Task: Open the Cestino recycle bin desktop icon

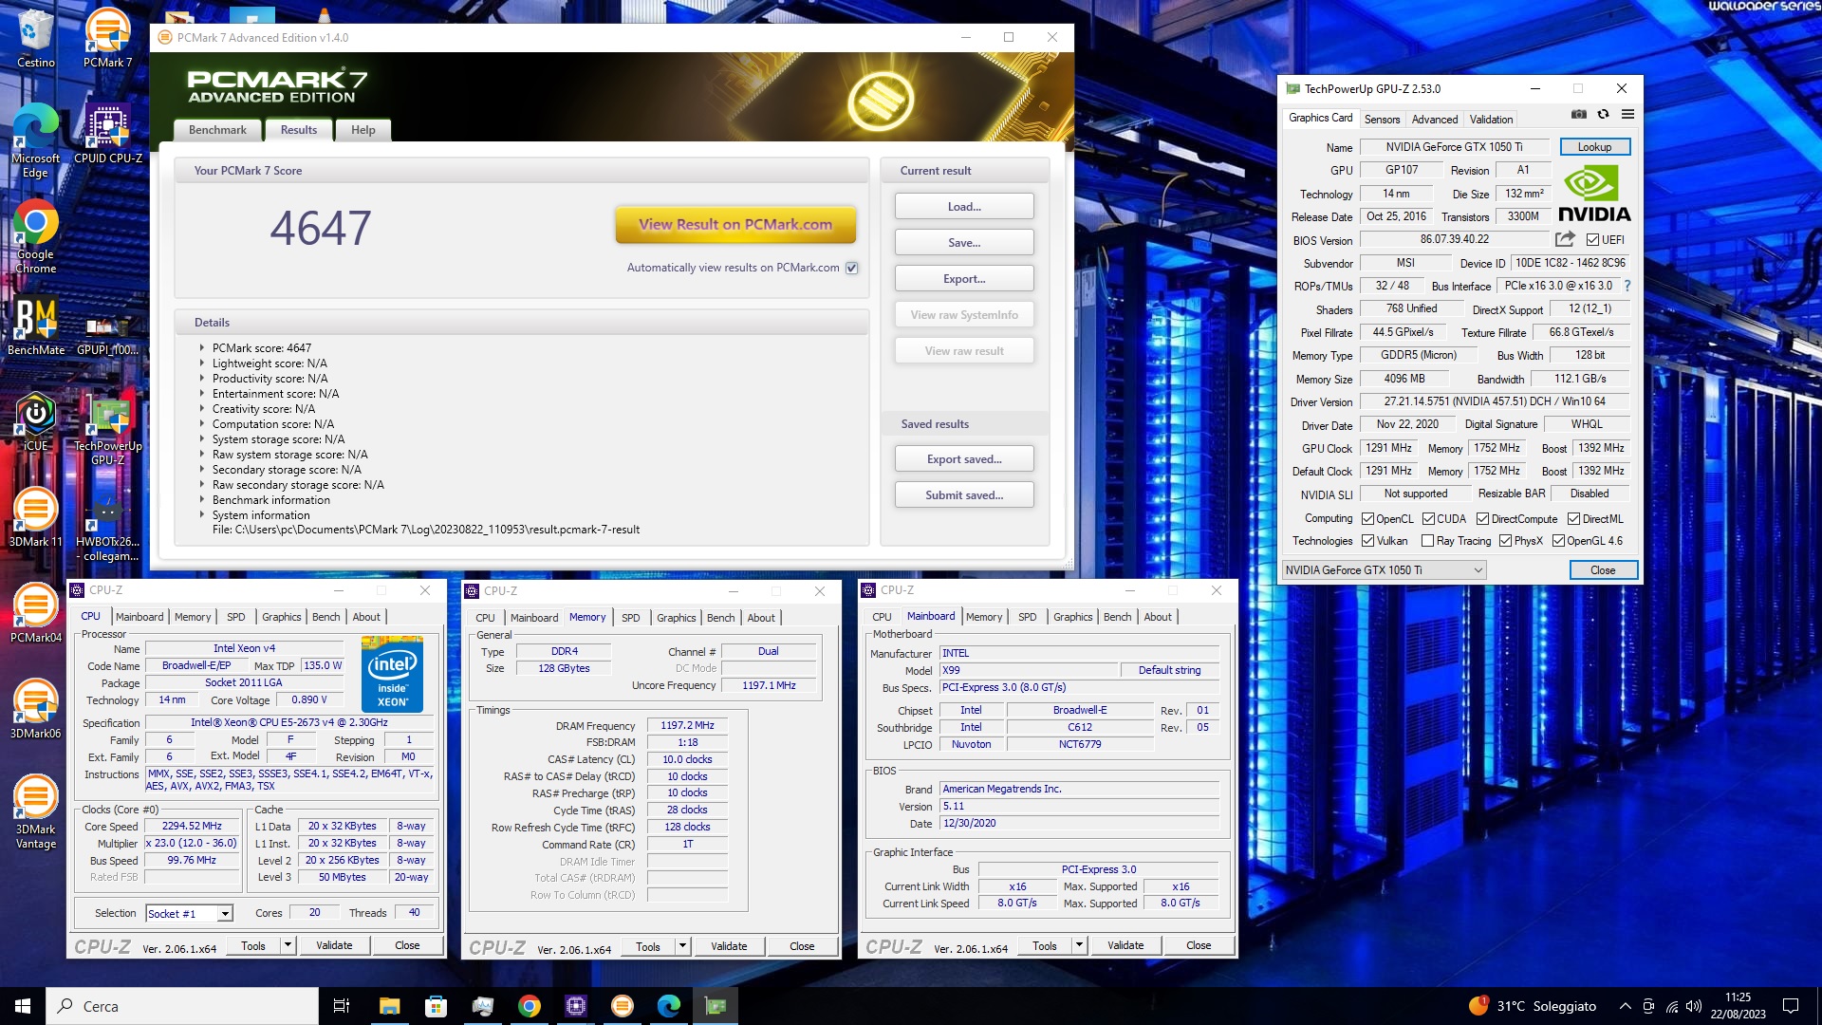Action: point(35,38)
